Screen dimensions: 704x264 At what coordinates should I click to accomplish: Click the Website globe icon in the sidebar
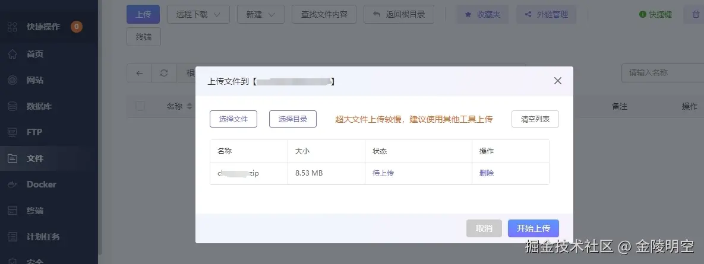(x=12, y=80)
